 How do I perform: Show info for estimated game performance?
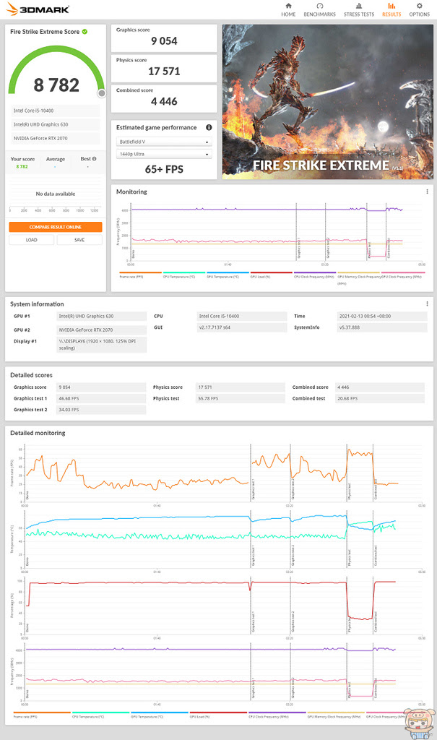pyautogui.click(x=209, y=127)
